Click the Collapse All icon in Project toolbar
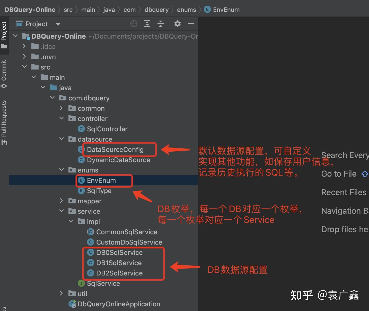 click(160, 24)
